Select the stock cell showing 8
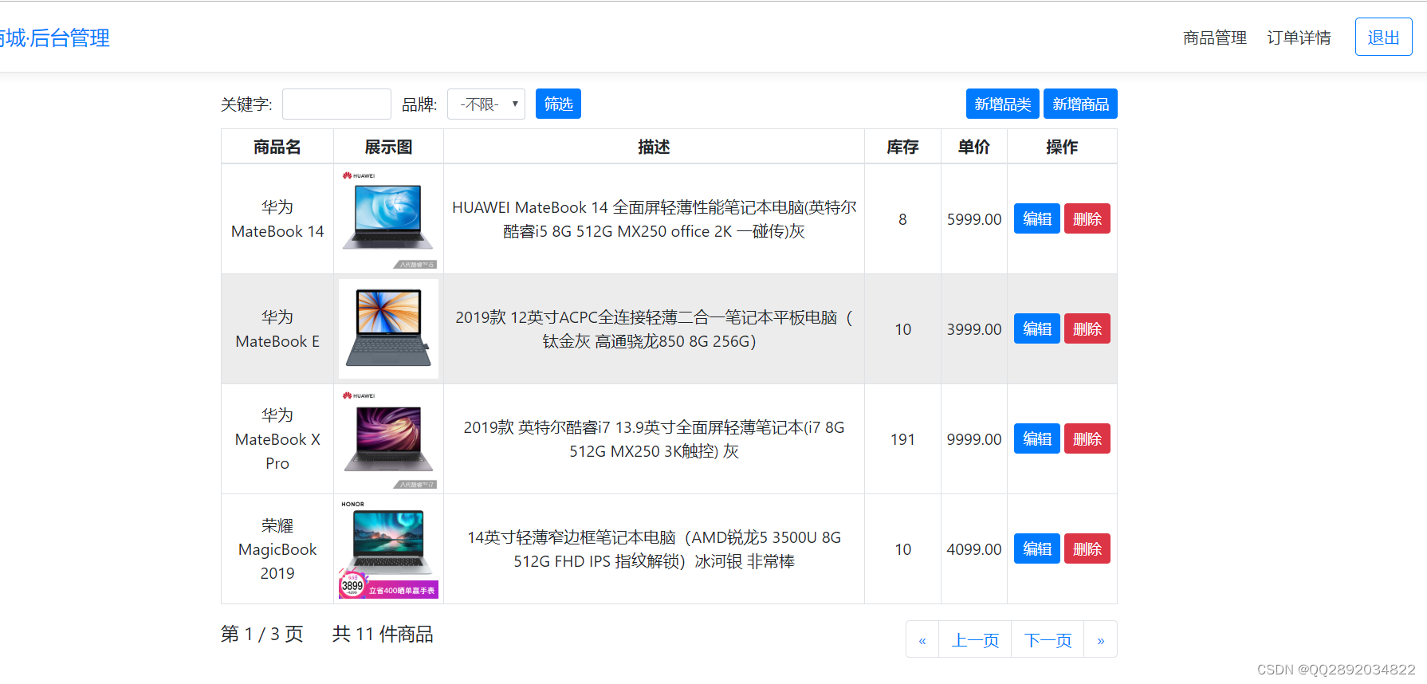This screenshot has width=1427, height=684. point(902,219)
